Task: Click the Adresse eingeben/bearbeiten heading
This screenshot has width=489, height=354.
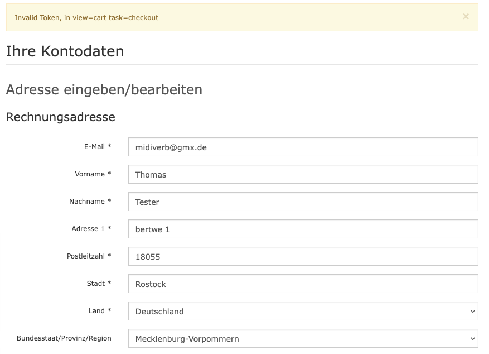Action: pos(104,89)
